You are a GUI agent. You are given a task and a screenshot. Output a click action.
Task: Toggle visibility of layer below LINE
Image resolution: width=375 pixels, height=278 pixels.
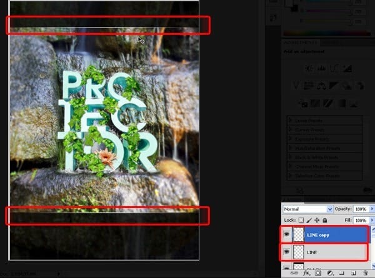(286, 267)
